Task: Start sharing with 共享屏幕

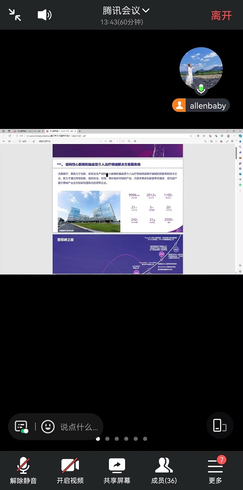Action: click(x=117, y=470)
